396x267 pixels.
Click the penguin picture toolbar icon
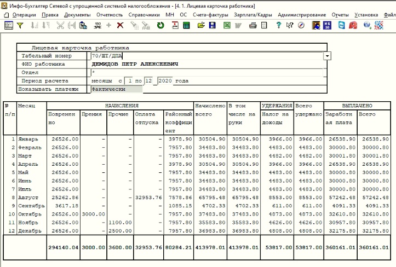(x=316, y=25)
